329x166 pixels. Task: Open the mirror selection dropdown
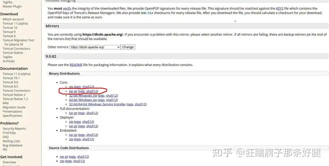pos(95,47)
